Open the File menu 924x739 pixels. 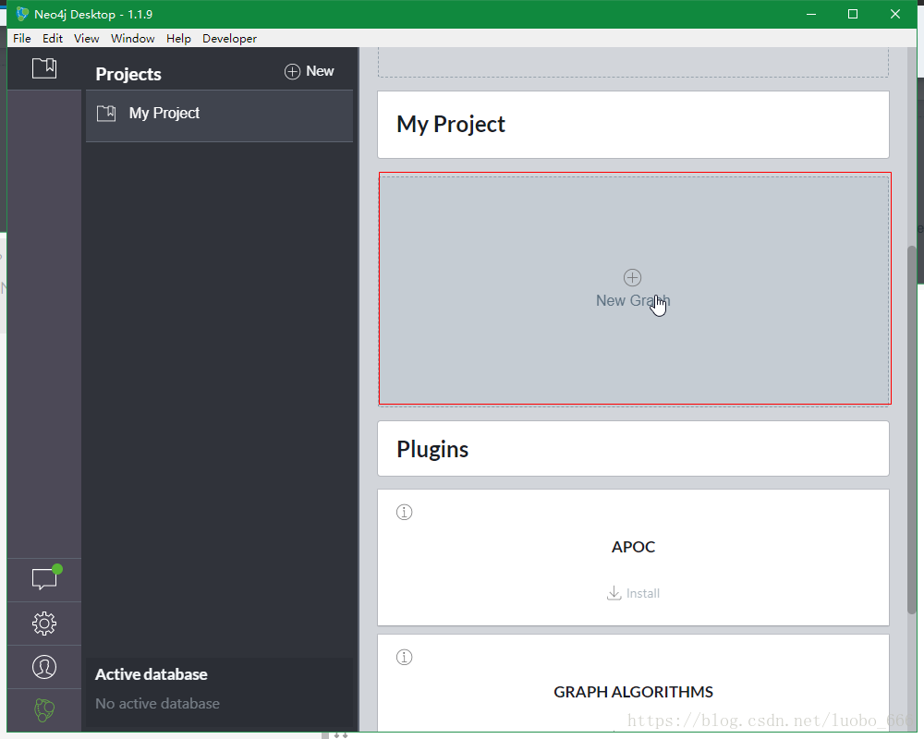(x=22, y=38)
